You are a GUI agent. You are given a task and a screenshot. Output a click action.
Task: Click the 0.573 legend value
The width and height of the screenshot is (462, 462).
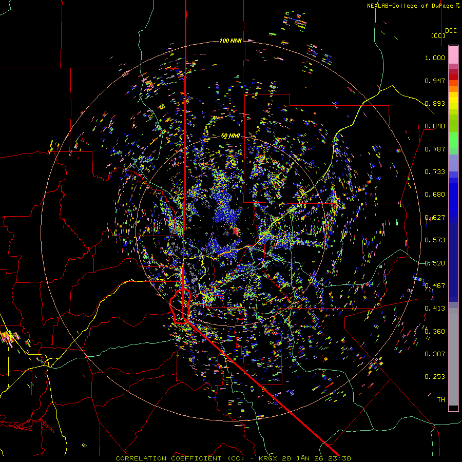pos(435,240)
